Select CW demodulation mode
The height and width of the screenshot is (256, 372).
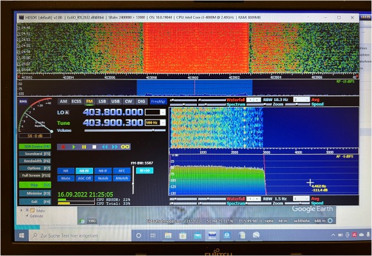(x=128, y=102)
